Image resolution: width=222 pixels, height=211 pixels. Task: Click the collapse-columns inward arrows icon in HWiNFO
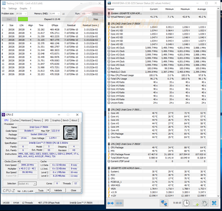[119, 203]
